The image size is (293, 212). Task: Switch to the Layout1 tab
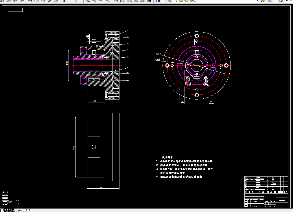click(21, 210)
